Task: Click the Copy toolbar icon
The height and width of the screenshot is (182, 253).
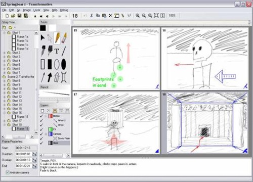Action: pos(98,16)
